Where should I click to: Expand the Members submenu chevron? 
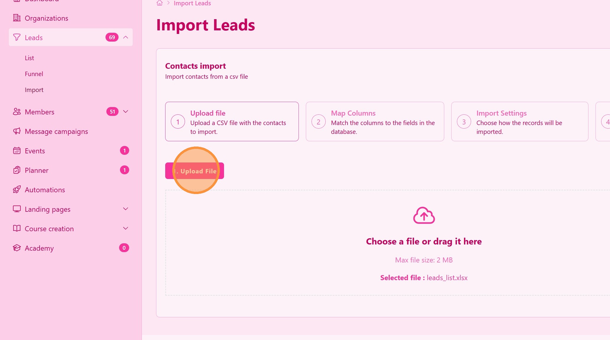click(x=126, y=112)
